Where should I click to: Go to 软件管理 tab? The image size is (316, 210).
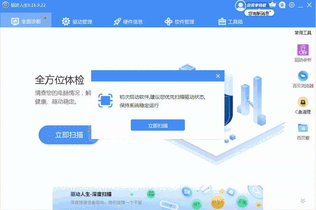pyautogui.click(x=179, y=22)
